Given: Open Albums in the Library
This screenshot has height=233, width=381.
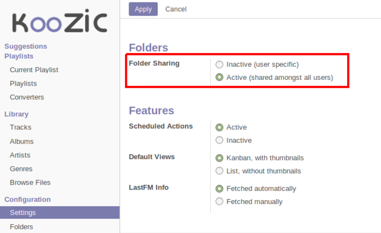Looking at the screenshot, I should (x=21, y=141).
